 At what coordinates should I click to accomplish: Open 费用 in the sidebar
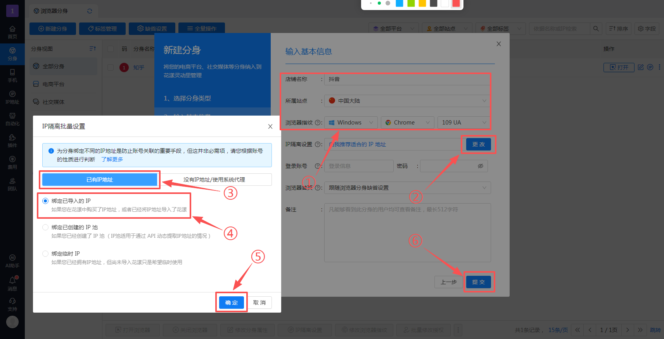pos(12,163)
